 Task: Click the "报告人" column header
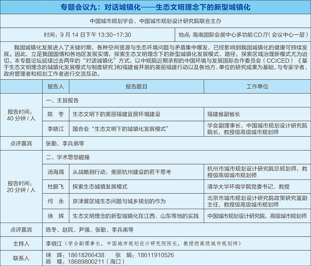pos(56,86)
